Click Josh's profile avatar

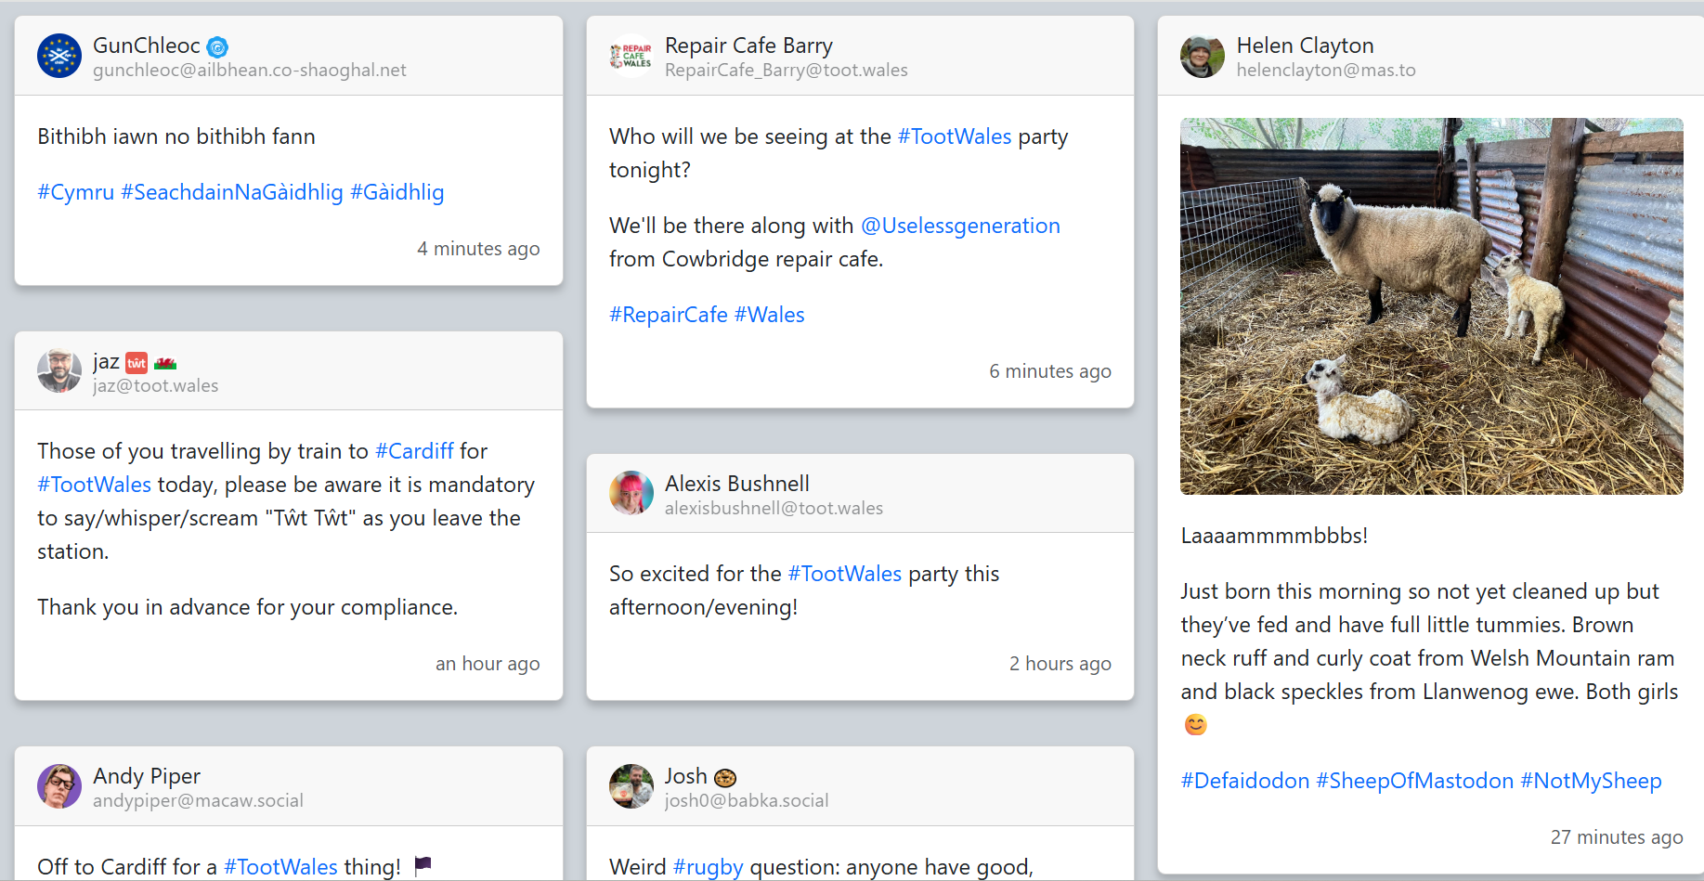coord(631,786)
